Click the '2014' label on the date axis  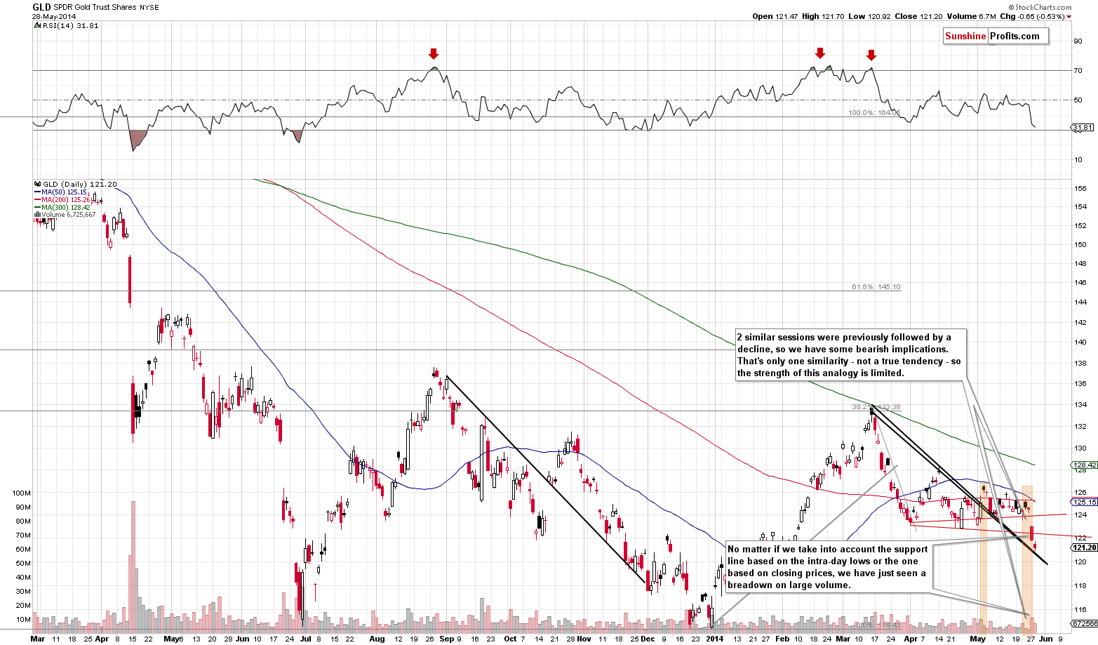click(x=714, y=639)
